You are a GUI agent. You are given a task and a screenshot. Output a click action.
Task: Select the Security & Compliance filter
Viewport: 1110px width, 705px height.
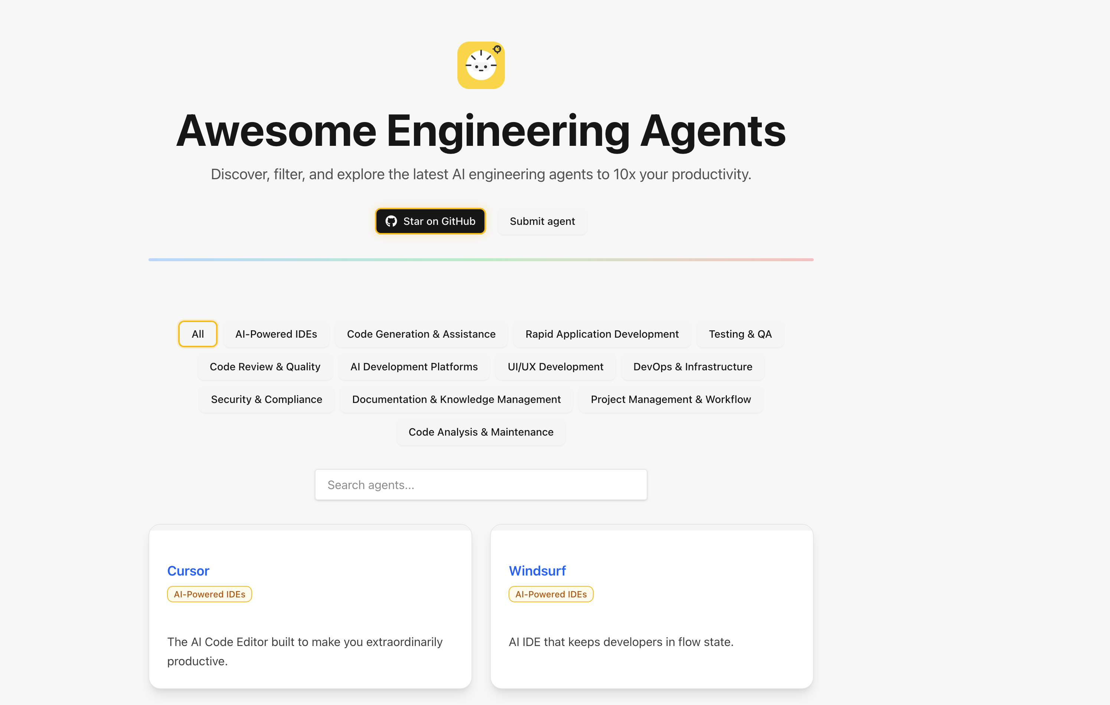coord(267,400)
